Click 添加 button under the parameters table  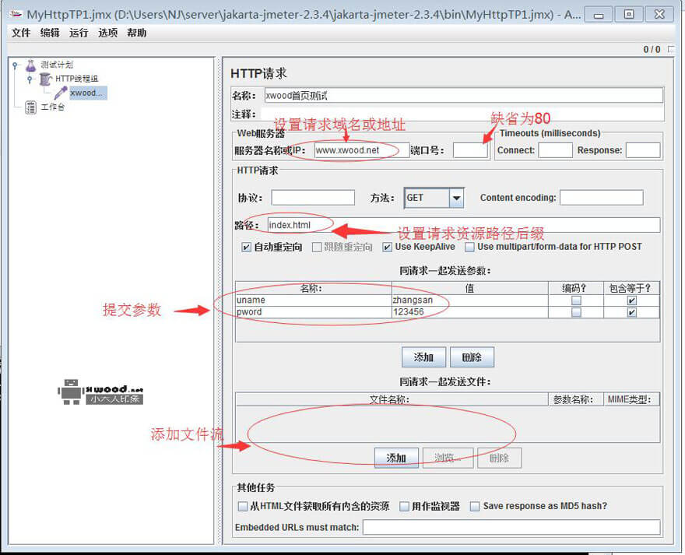423,357
